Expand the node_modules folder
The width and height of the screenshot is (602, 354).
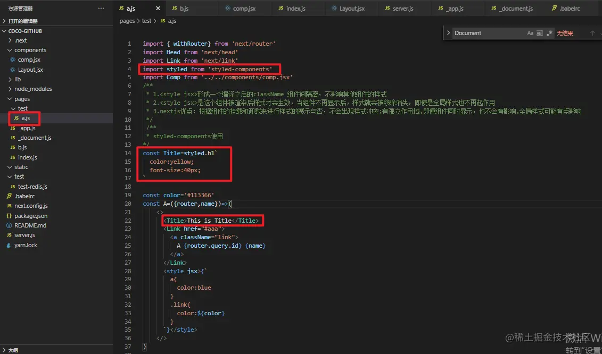(x=57, y=89)
